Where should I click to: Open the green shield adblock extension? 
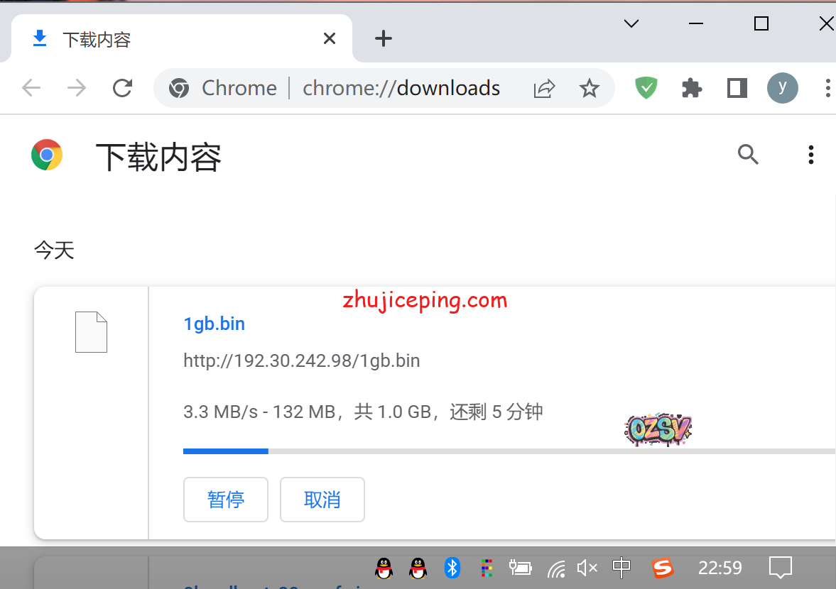646,88
